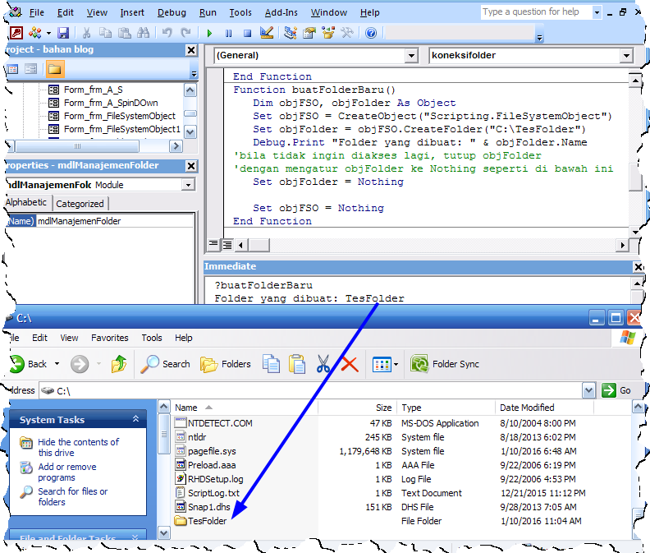Switch to the Categorized properties tab
Screen dimensions: 650x553
80,204
